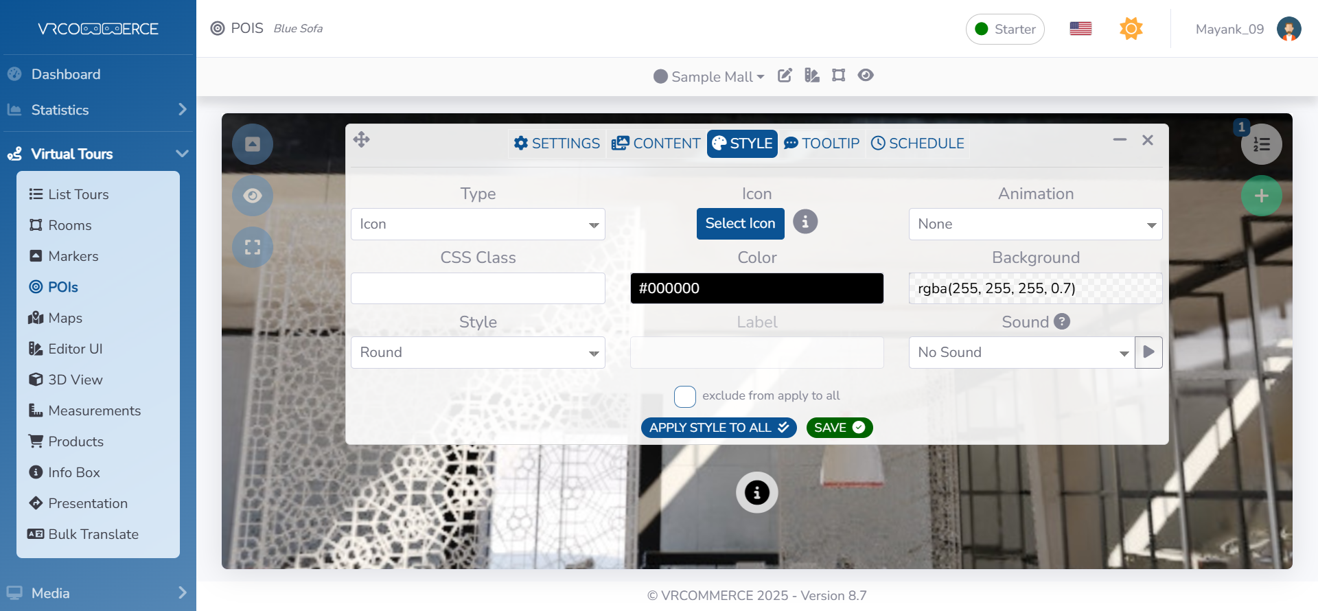
Task: Open the black #000000 color picker field
Action: click(756, 288)
